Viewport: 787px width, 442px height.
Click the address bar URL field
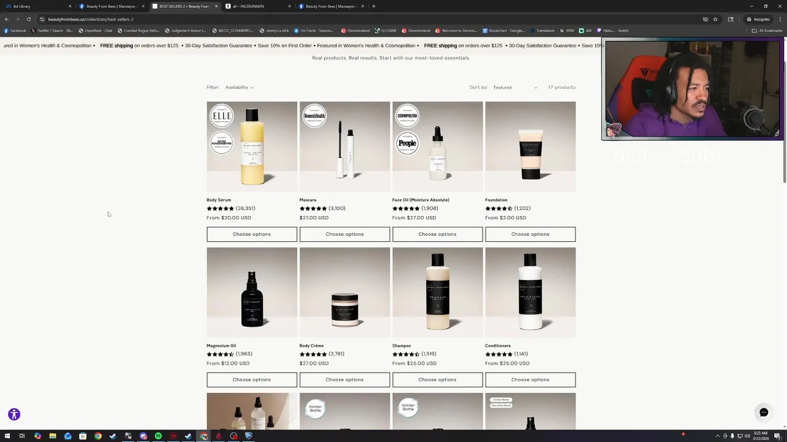coord(369,19)
